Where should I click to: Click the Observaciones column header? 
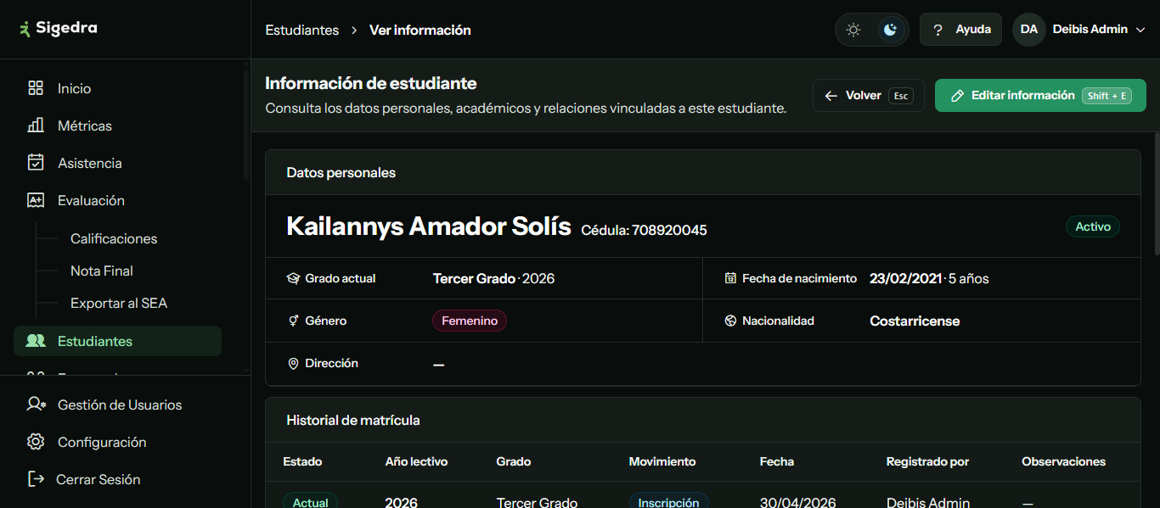[x=1064, y=461]
